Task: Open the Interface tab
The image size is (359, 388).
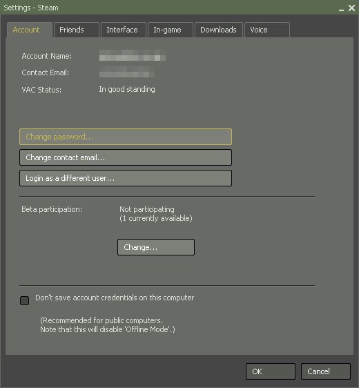Action: [x=124, y=30]
